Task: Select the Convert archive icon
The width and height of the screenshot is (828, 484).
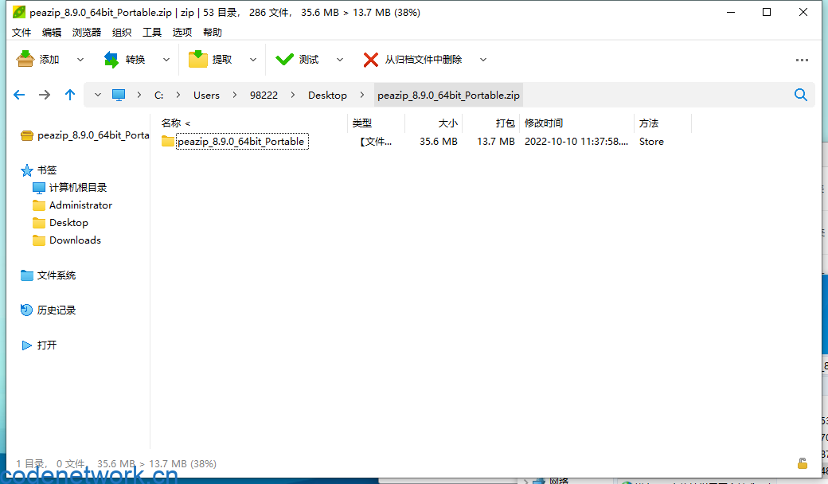Action: pos(113,59)
